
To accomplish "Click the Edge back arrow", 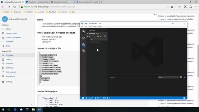I will (x=3, y=7).
